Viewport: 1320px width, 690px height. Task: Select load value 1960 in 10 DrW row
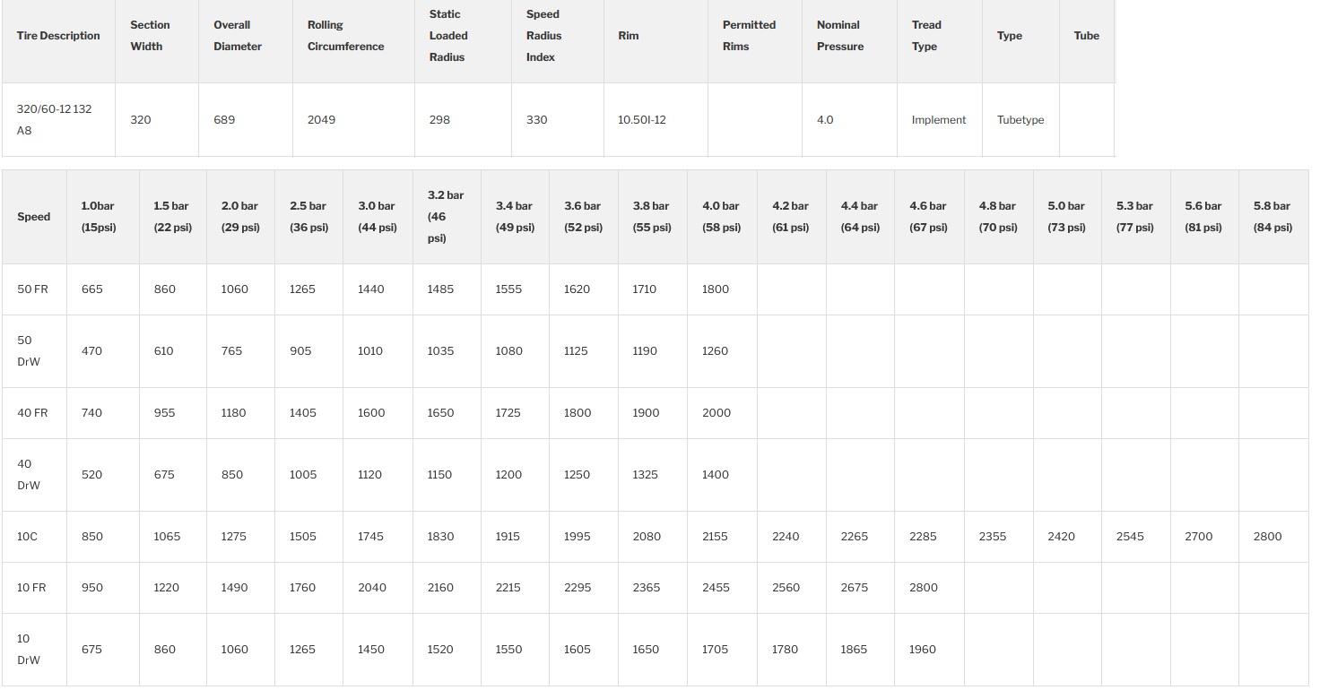coord(922,650)
